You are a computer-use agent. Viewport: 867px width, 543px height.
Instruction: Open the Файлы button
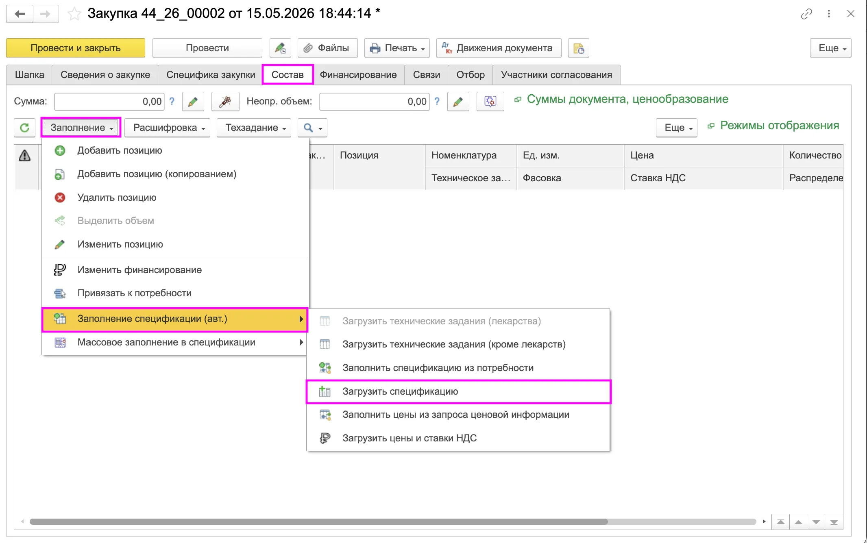click(328, 48)
